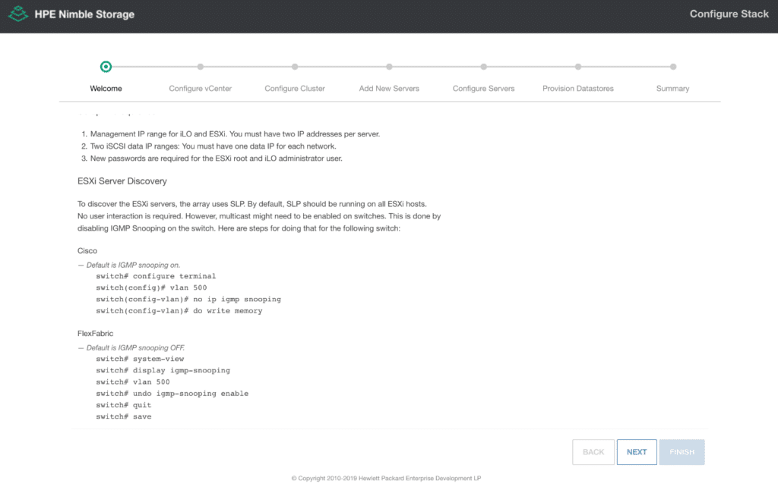Viewport: 778px width, 490px height.
Task: Click the HPE Nimble Storage logo icon
Action: pos(18,14)
